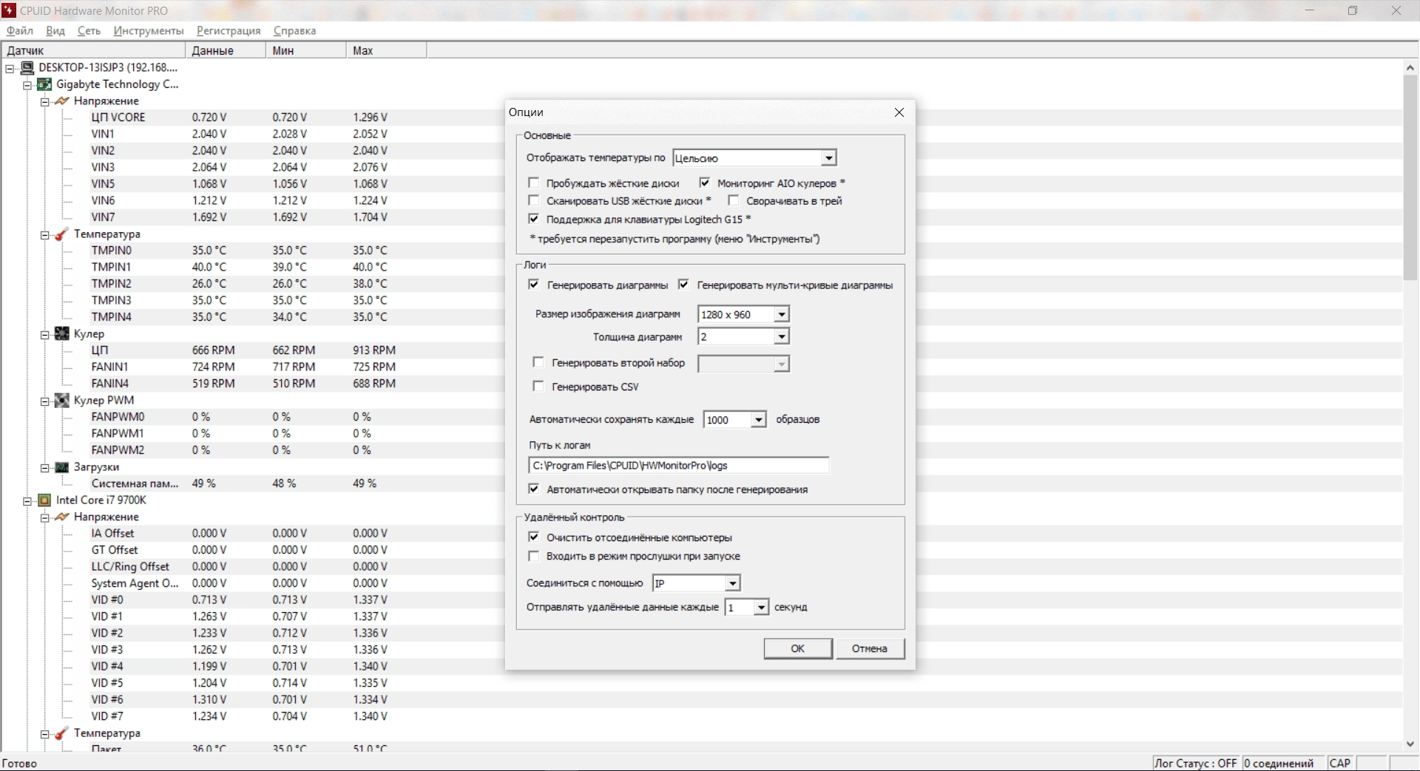Open the Вид menu
1420x771 pixels.
55,30
